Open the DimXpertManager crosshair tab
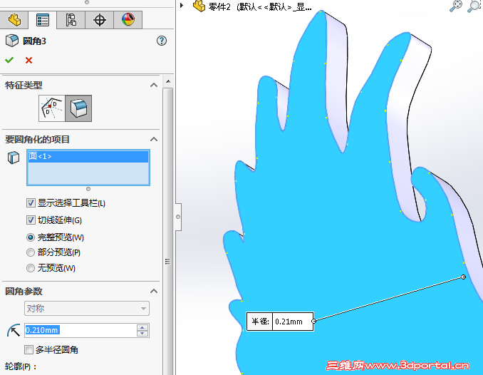The height and width of the screenshot is (375, 483). click(100, 20)
